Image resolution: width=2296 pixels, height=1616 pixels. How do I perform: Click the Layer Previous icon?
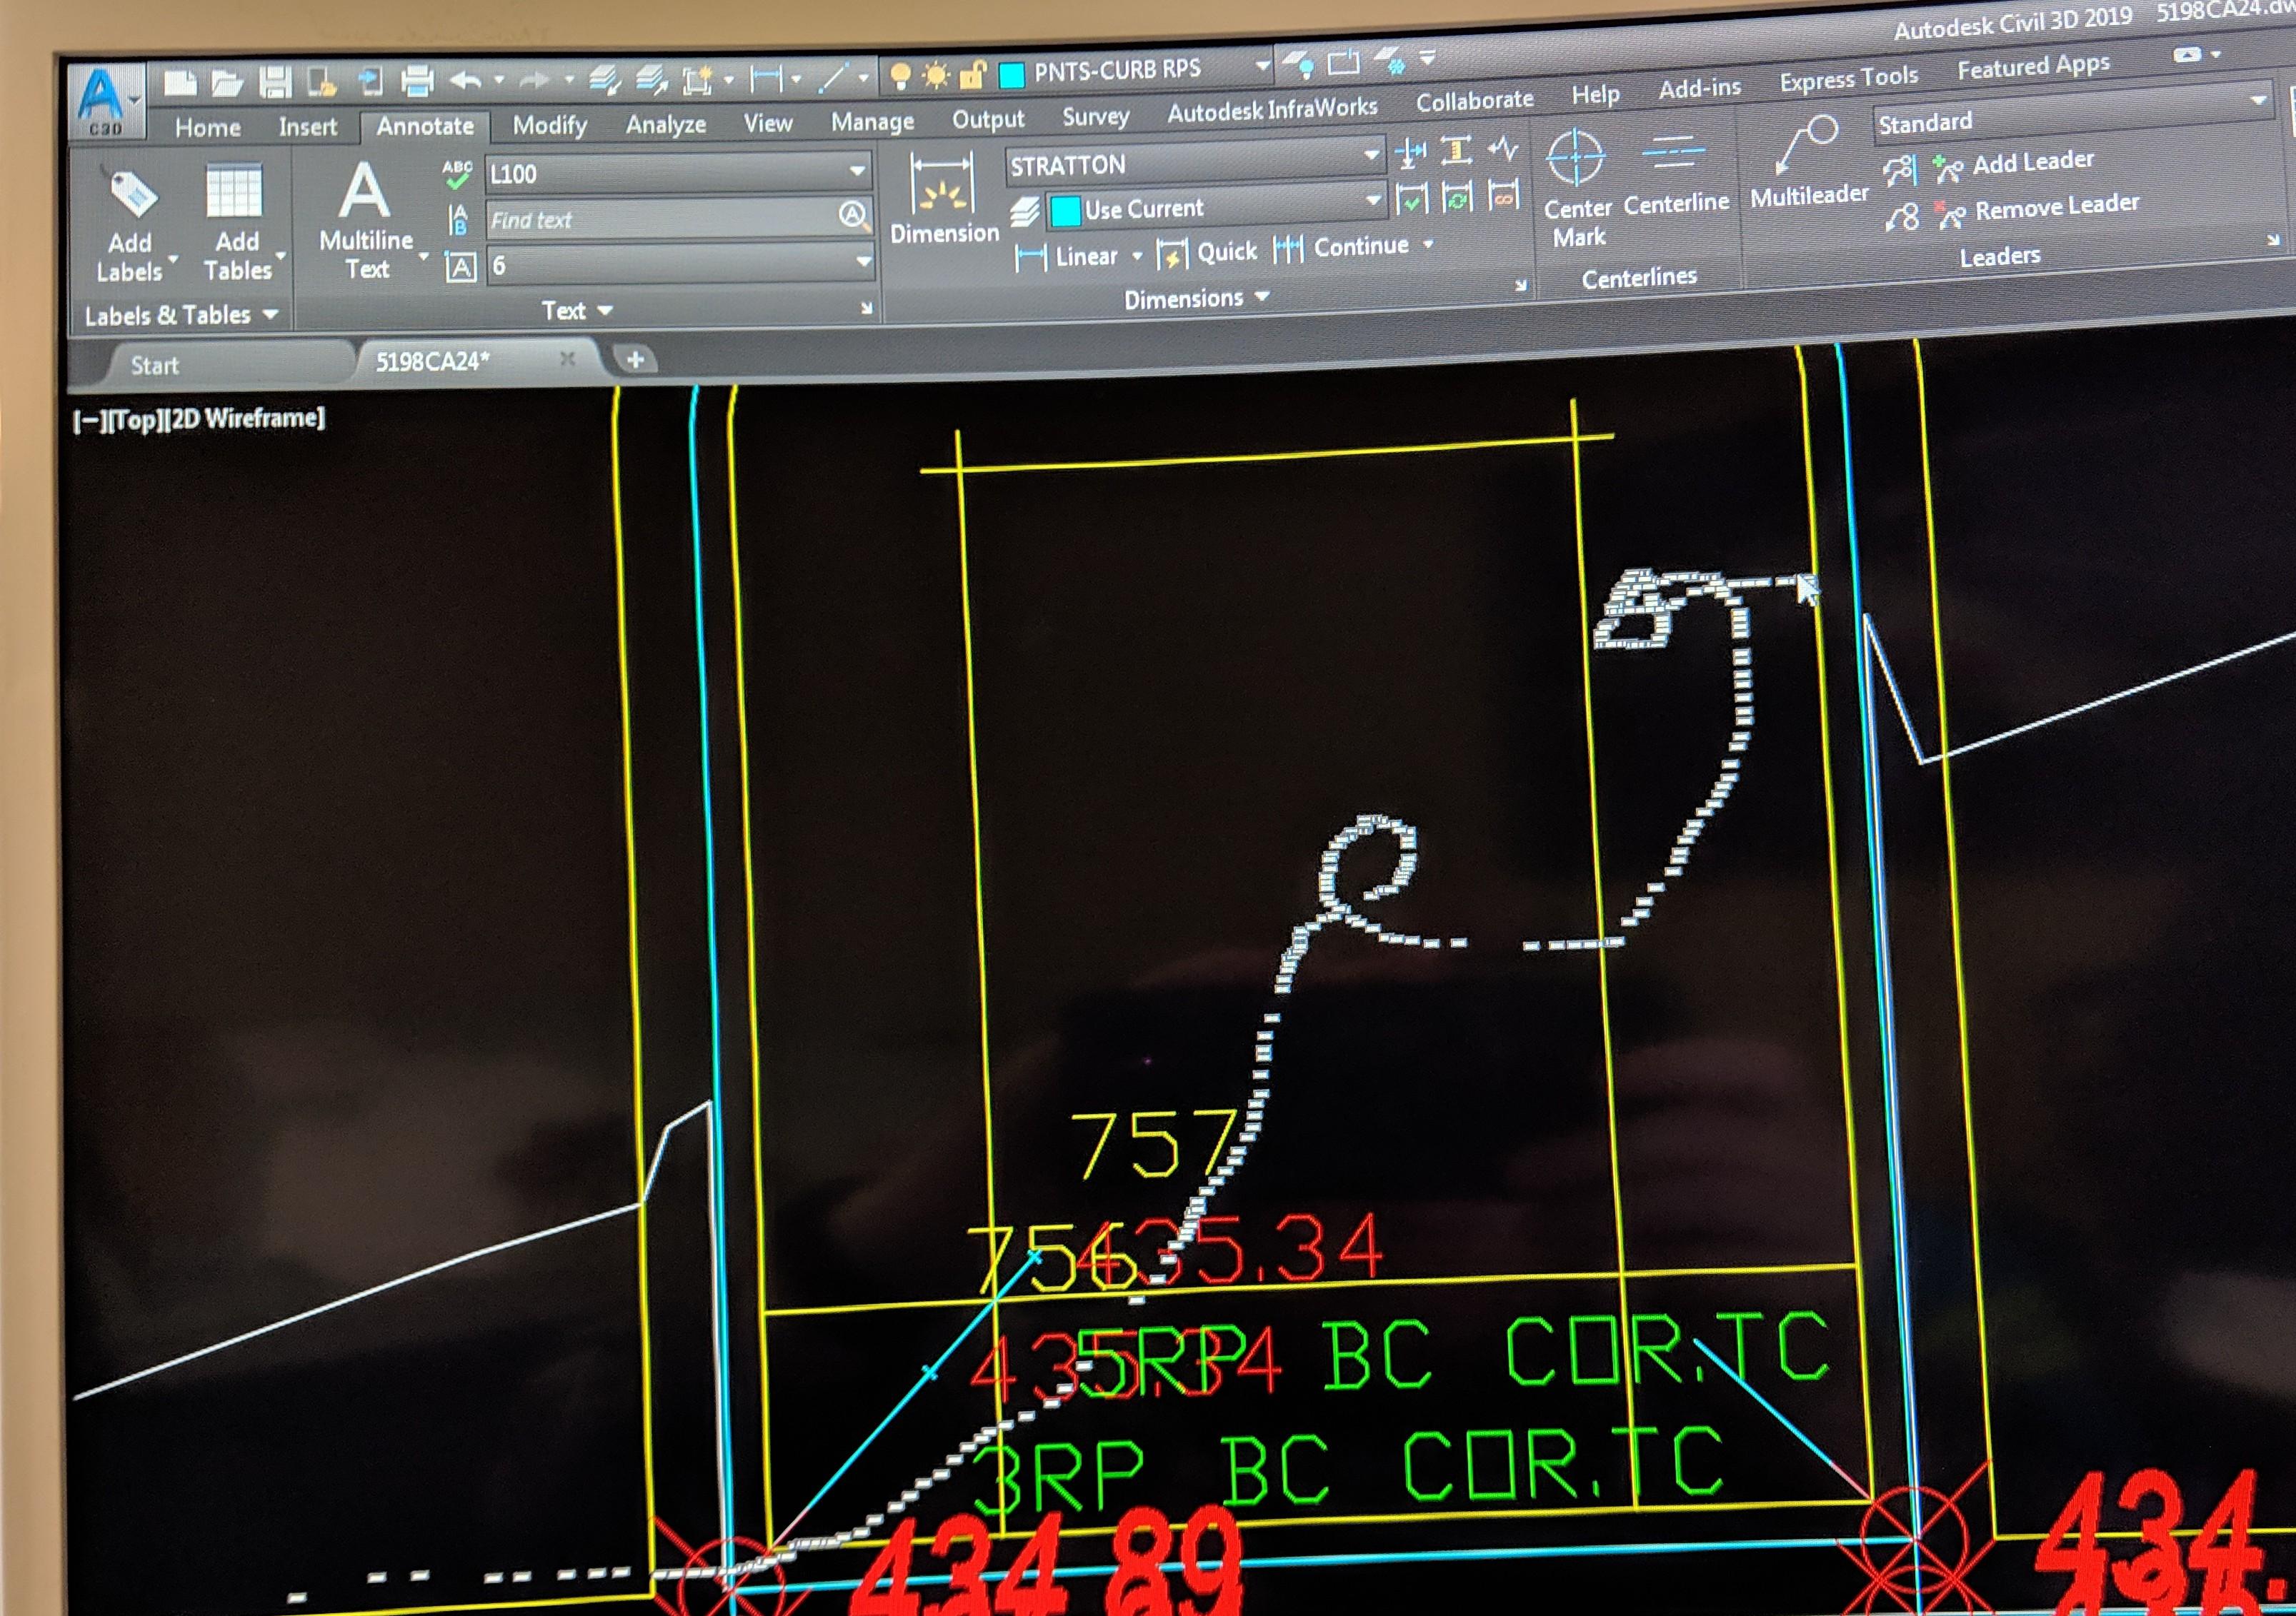[x=651, y=80]
